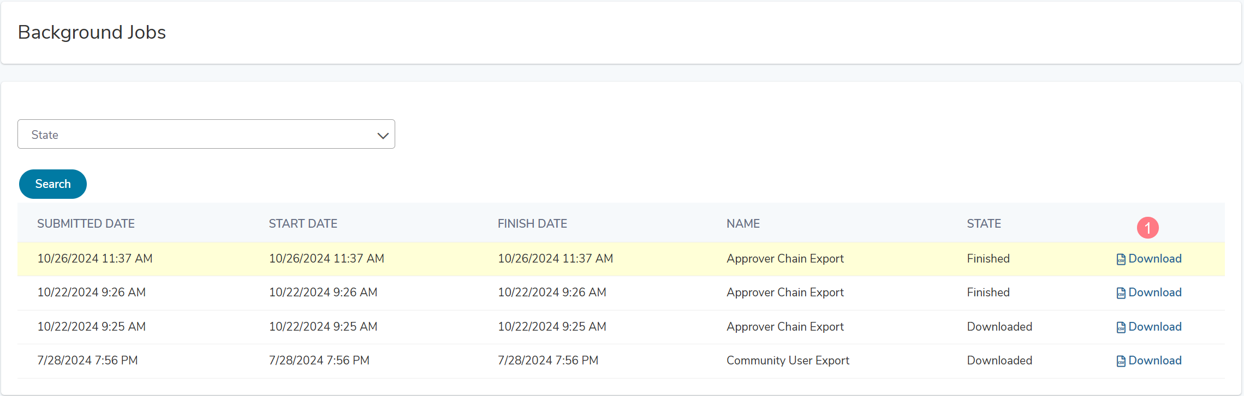Click start date 7/28/2024 7:56 PM

coord(319,361)
